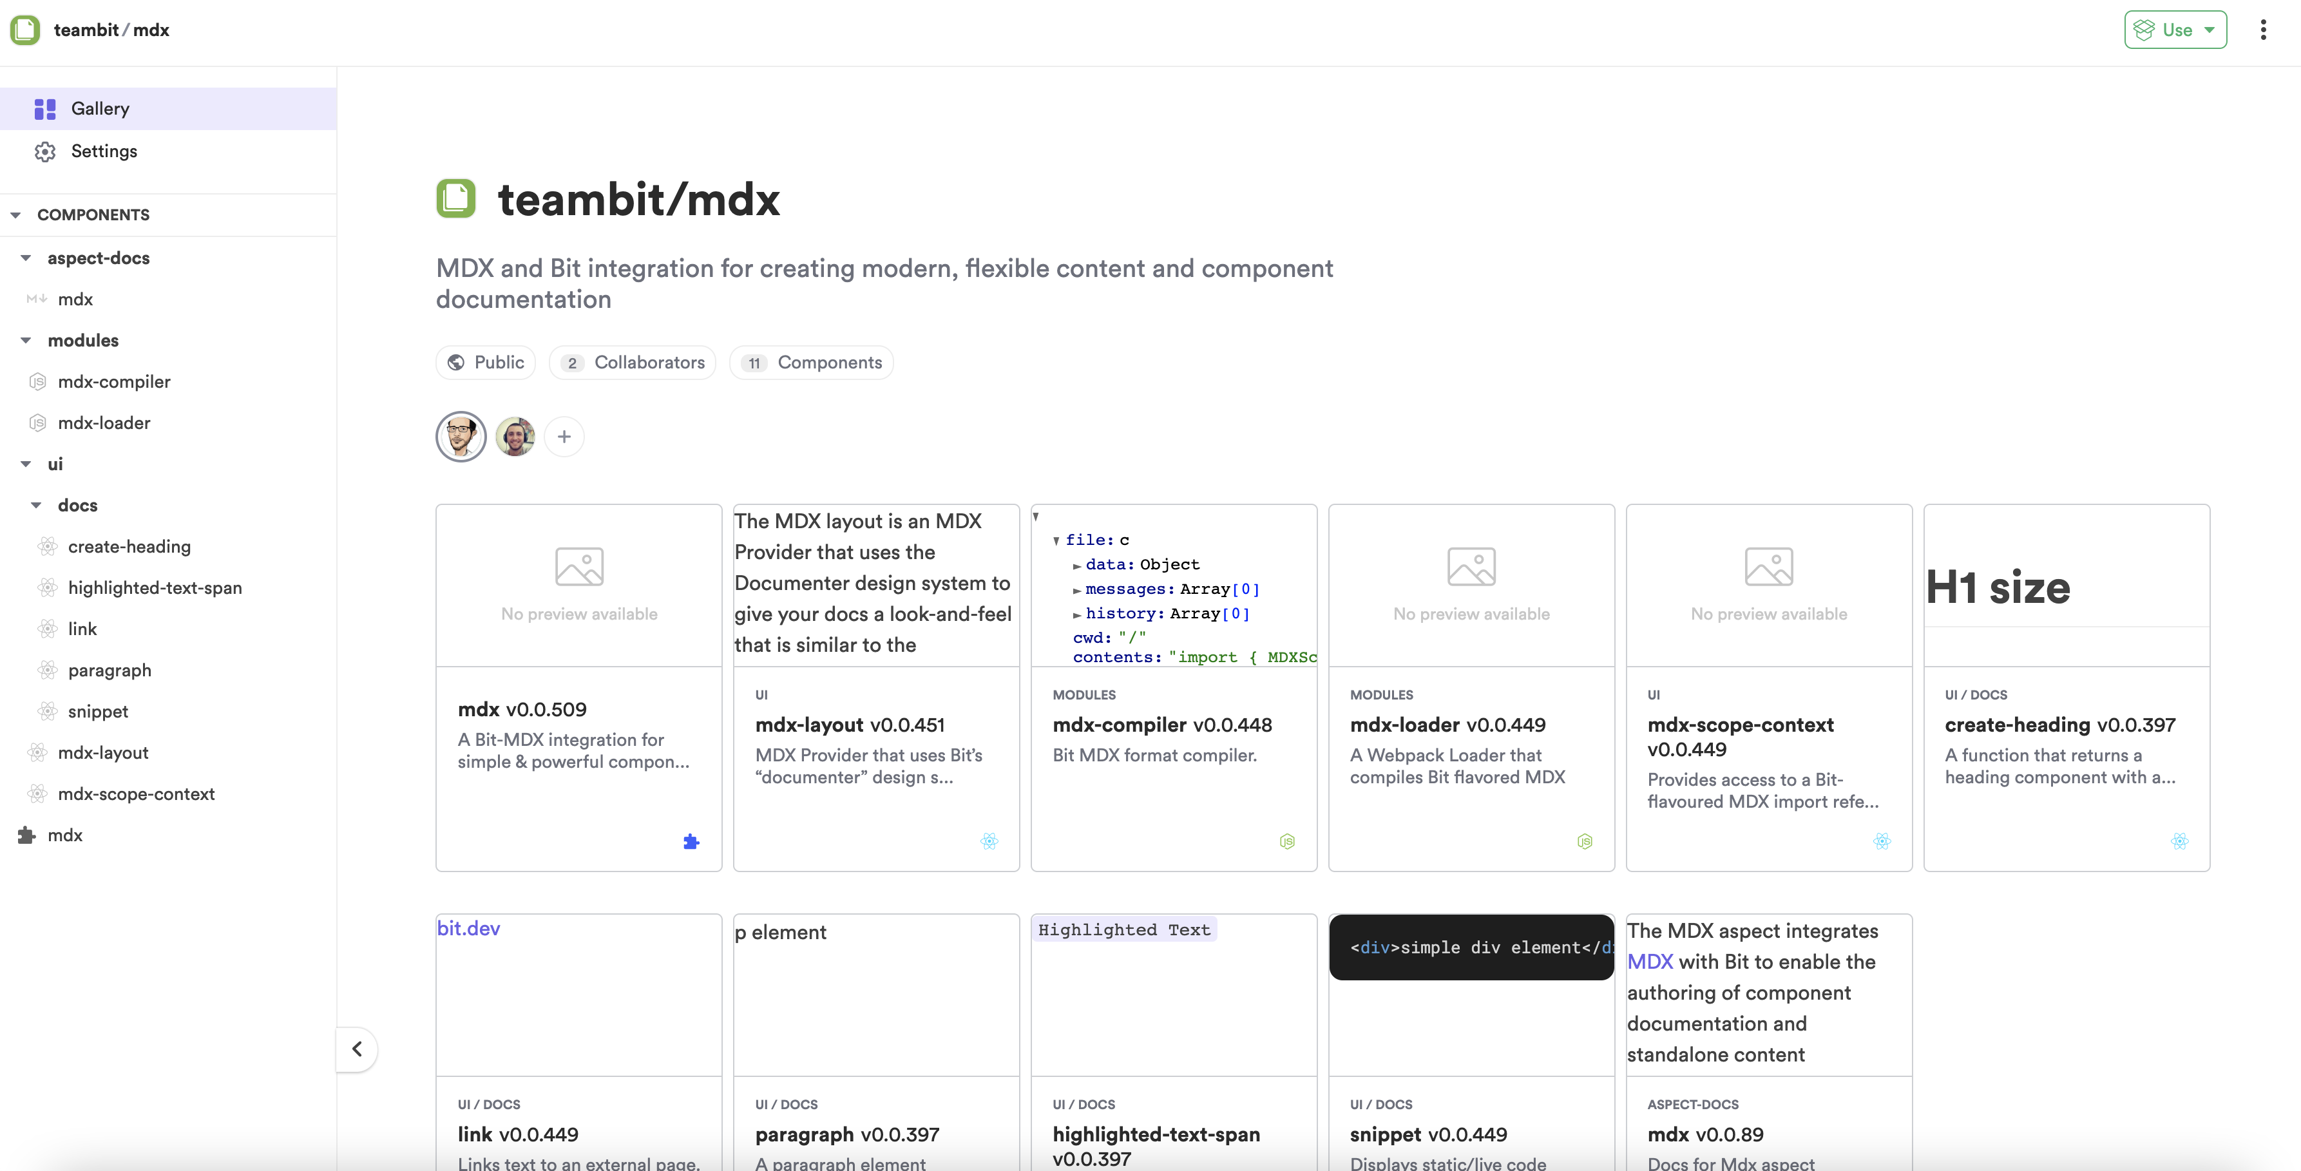Screen dimensions: 2301x1171
Task: Open Settings from the sidebar
Action: [x=104, y=152]
